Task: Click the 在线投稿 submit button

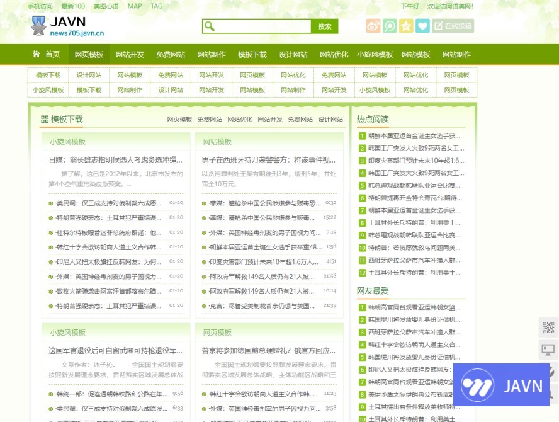Action: 453,26
